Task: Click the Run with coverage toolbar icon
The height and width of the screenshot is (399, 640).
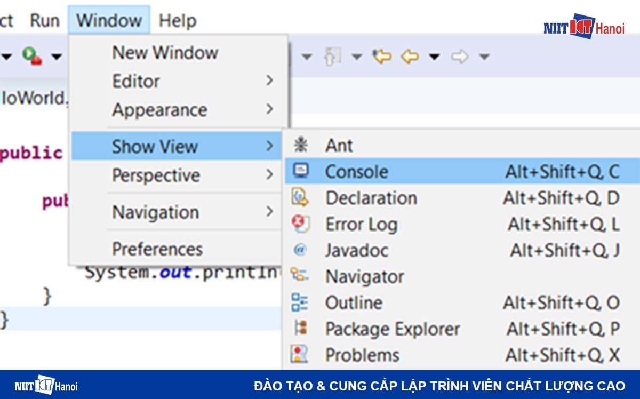Action: 31,55
